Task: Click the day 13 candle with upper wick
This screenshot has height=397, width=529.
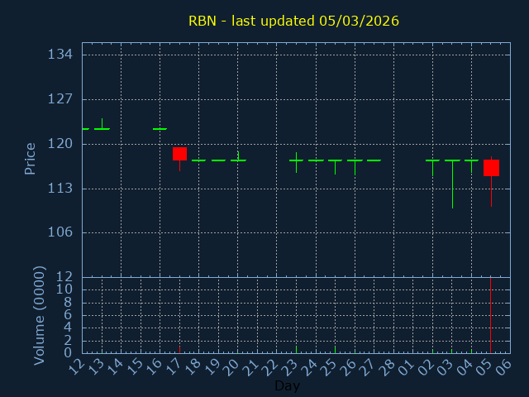Action: pos(102,128)
